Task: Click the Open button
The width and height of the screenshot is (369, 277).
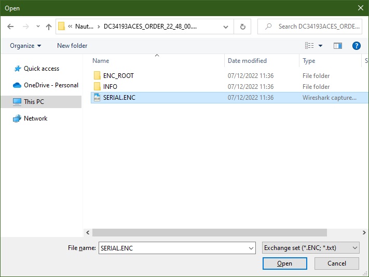Action: [285, 263]
